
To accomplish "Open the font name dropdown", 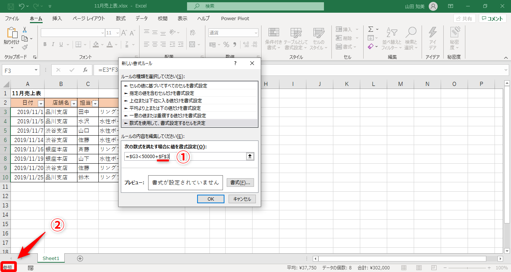I will tap(102, 33).
